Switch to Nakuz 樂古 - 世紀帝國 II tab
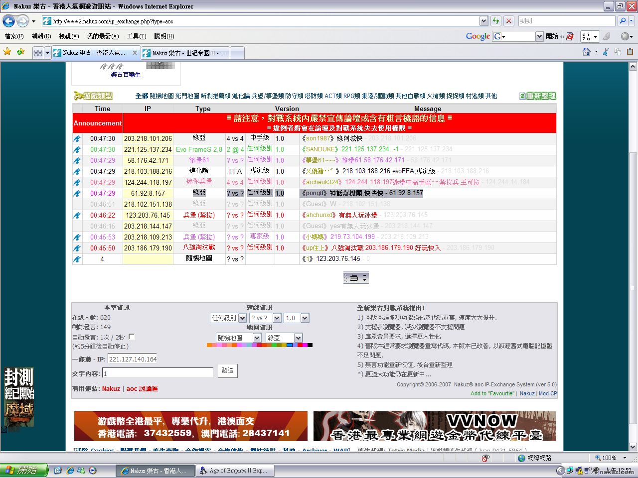 (184, 53)
